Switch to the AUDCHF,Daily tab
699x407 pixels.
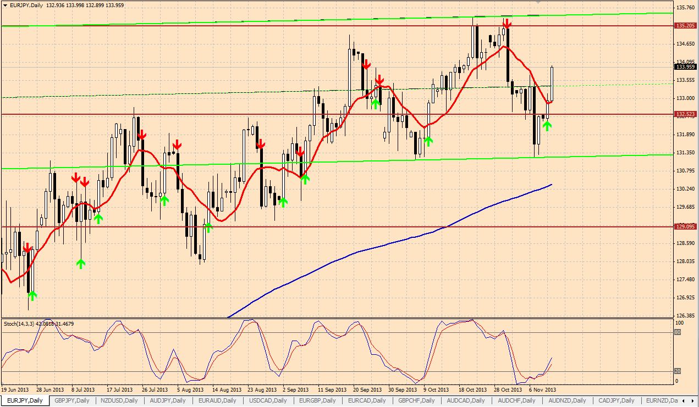pyautogui.click(x=516, y=400)
